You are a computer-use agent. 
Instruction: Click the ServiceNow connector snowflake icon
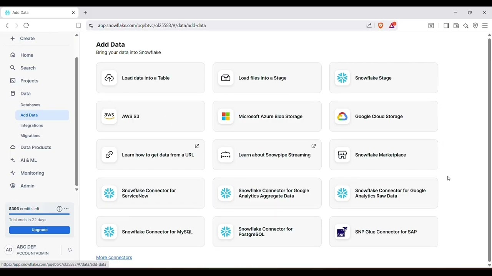[x=109, y=193]
